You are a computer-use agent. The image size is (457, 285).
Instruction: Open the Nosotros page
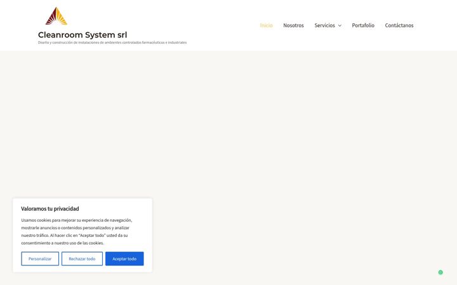(293, 25)
